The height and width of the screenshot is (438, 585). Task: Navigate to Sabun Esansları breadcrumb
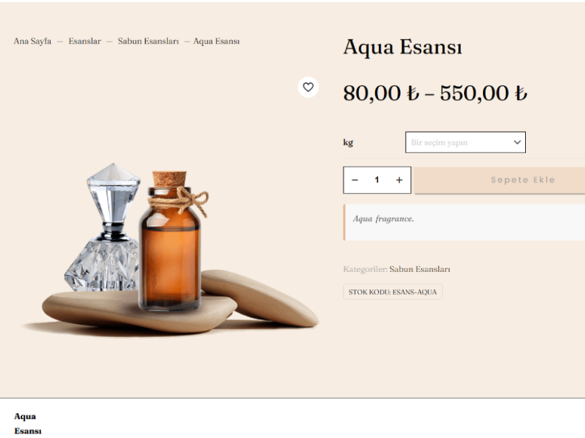click(x=148, y=41)
